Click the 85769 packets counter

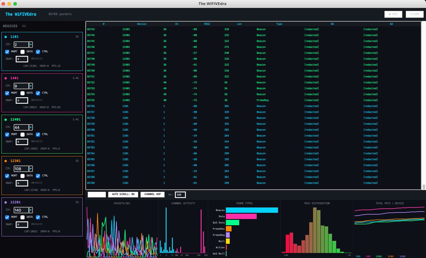pos(60,14)
